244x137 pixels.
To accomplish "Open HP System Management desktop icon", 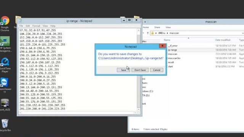I will tap(5, 44).
